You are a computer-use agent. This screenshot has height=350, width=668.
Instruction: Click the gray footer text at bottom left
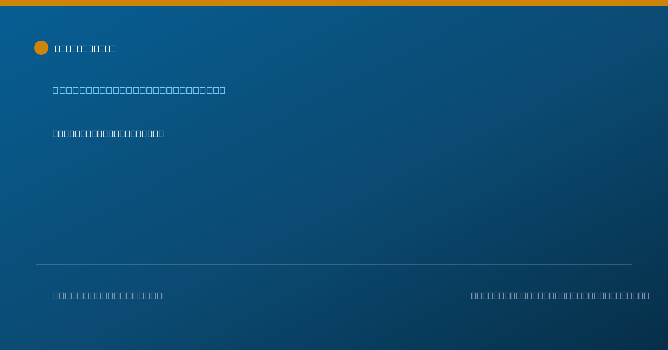(x=107, y=296)
